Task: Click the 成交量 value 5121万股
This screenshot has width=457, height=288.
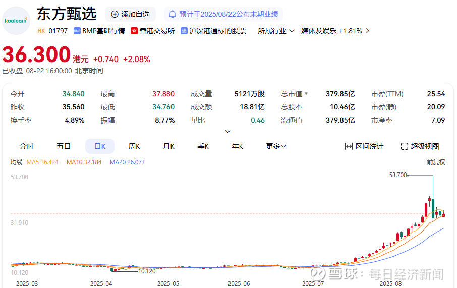Action: tap(250, 94)
